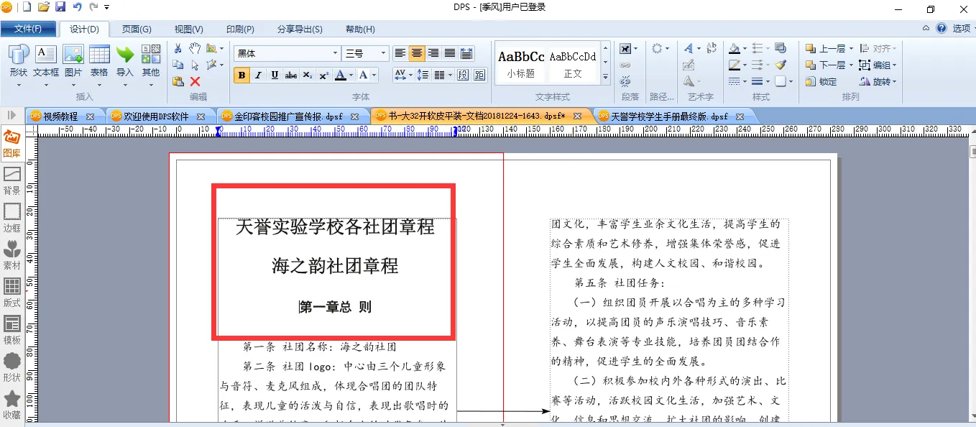Click the line color pencil icon
Screen dimensions: 976x427
[x=734, y=65]
